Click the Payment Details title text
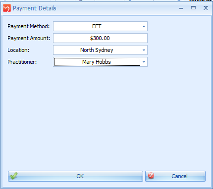This screenshot has width=213, height=189. 35,8
